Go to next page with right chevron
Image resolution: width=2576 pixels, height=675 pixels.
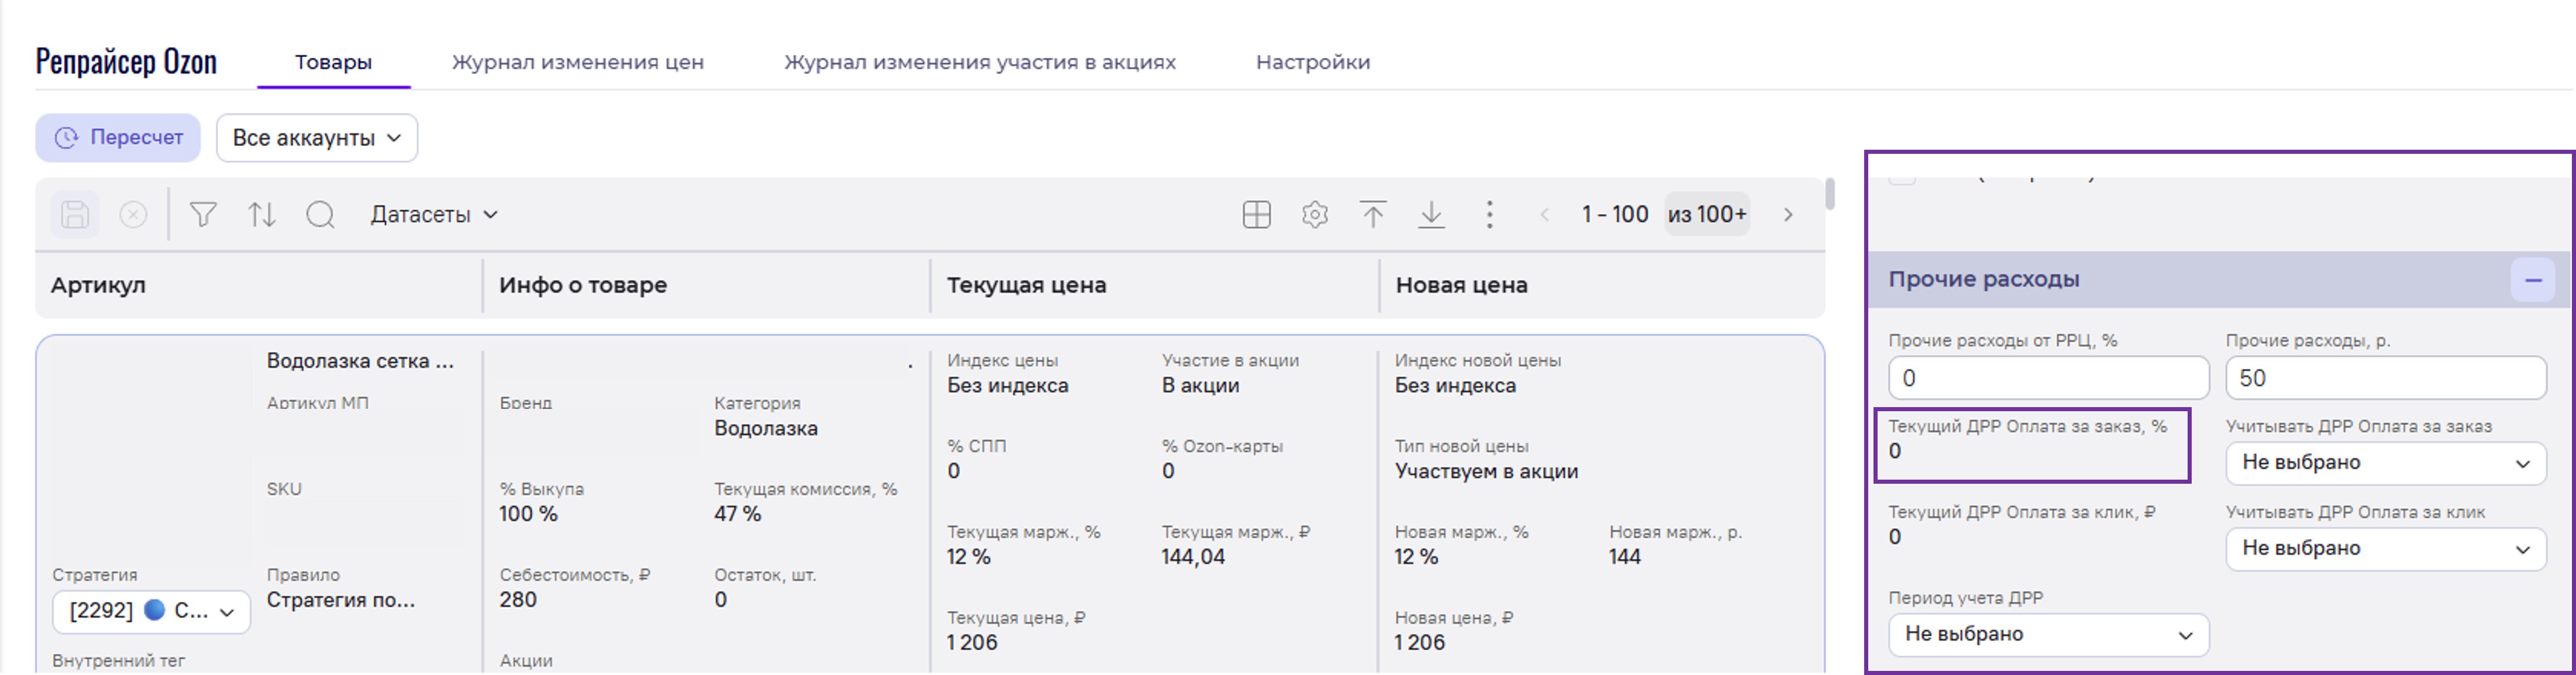(1788, 215)
